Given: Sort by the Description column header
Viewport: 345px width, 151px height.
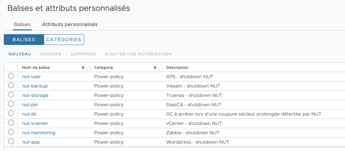Looking at the screenshot, I should pyautogui.click(x=177, y=68).
